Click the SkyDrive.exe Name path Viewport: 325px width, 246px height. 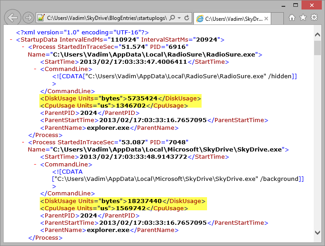click(168, 150)
